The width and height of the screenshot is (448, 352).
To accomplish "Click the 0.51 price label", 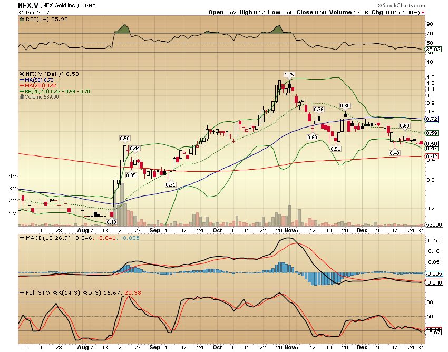I will coord(335,149).
